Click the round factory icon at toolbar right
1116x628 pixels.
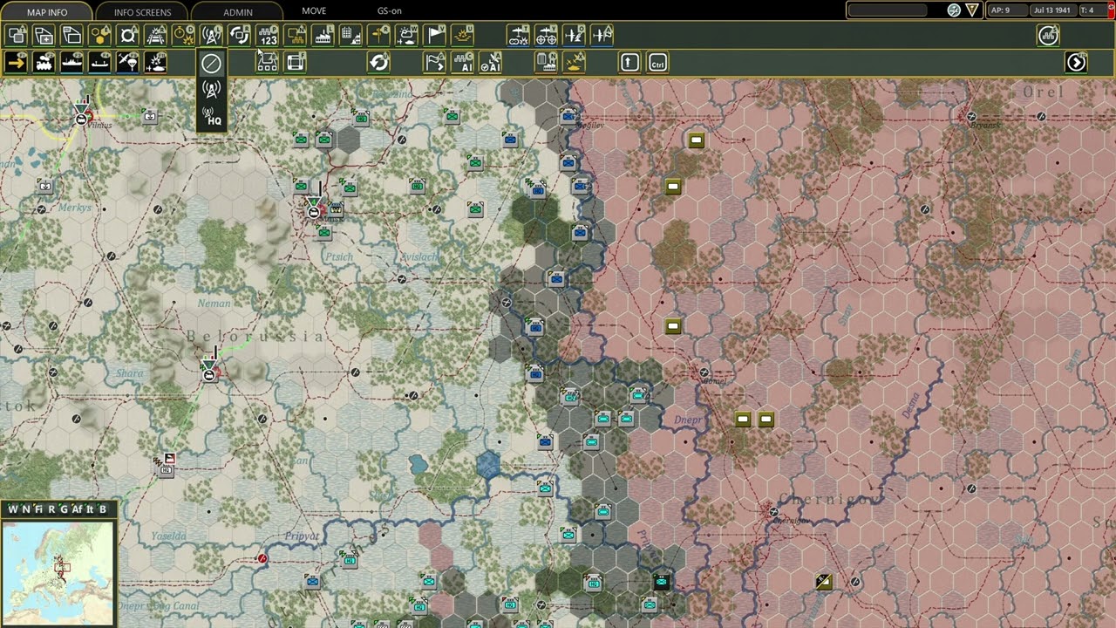(x=1048, y=35)
